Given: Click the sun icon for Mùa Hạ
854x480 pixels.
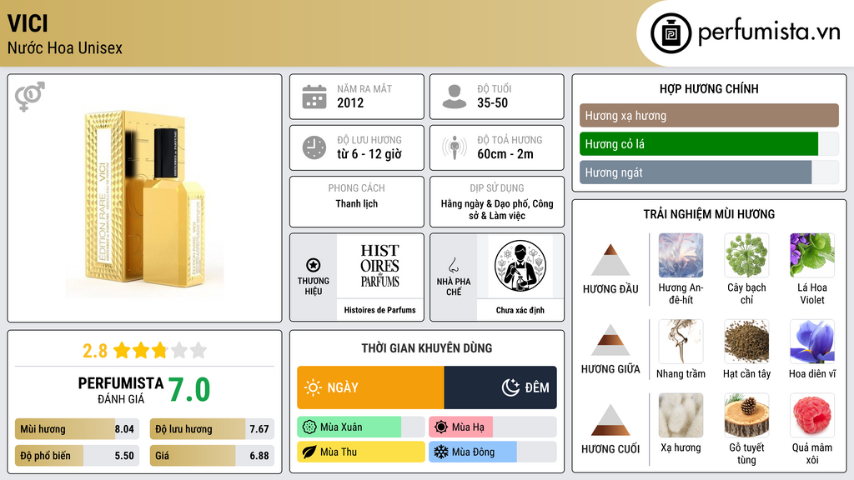Looking at the screenshot, I should [441, 427].
